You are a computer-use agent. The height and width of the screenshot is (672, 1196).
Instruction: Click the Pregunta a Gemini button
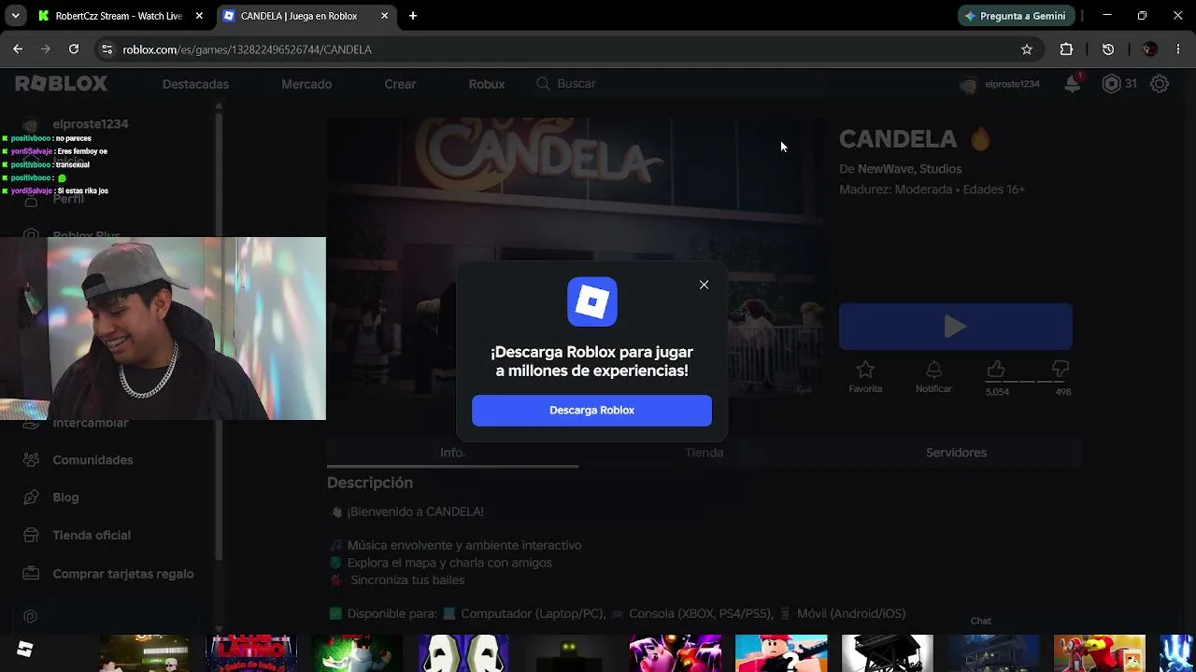point(1016,16)
